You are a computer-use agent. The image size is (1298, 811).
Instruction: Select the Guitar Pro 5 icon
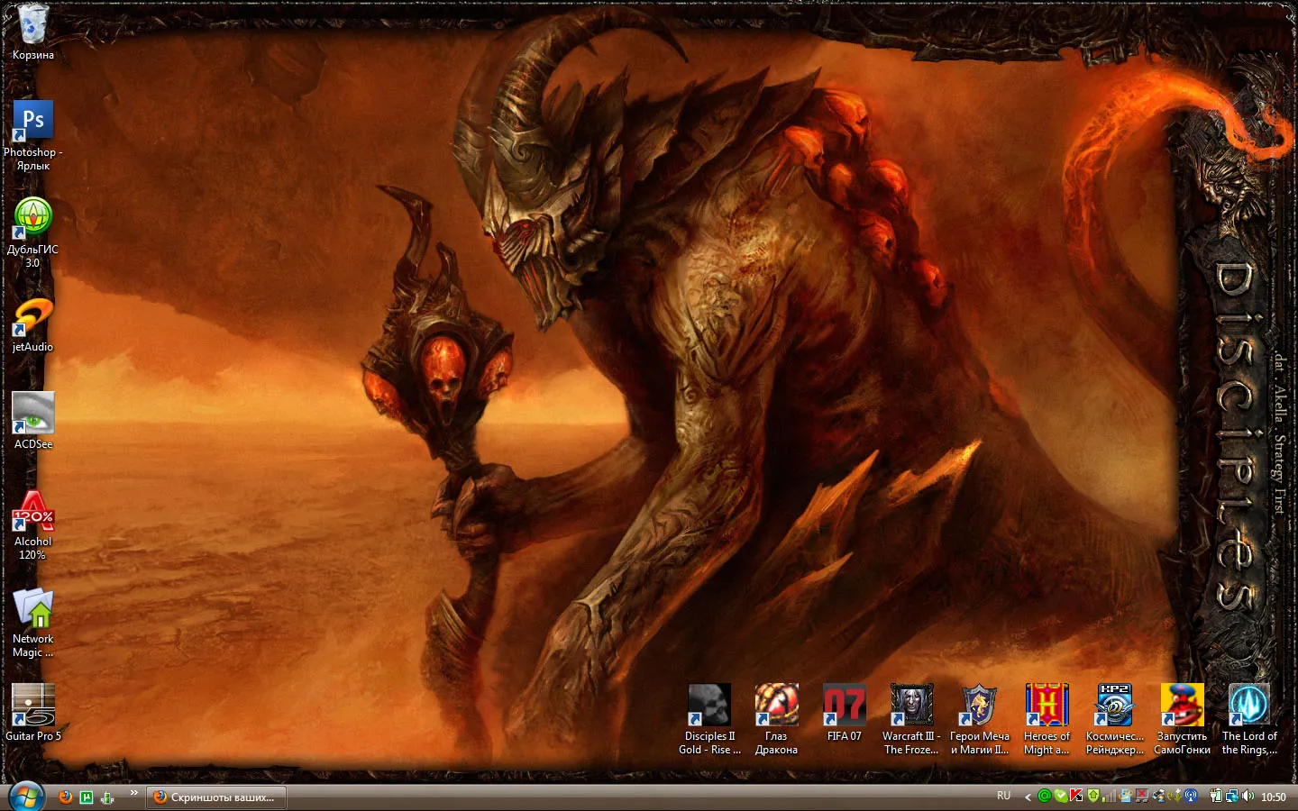(x=33, y=705)
